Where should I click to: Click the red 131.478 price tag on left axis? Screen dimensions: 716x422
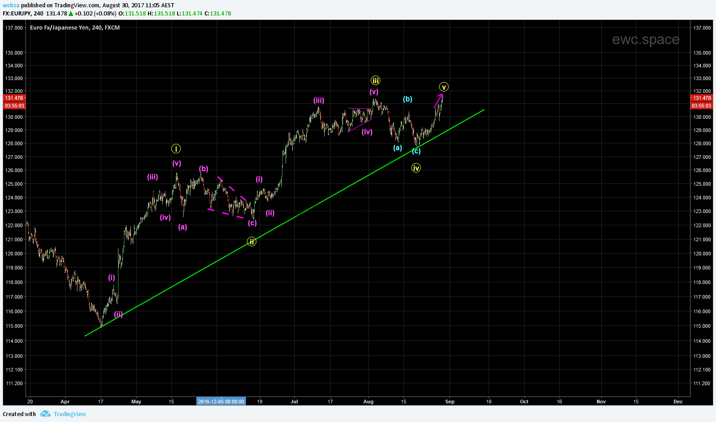[x=14, y=98]
